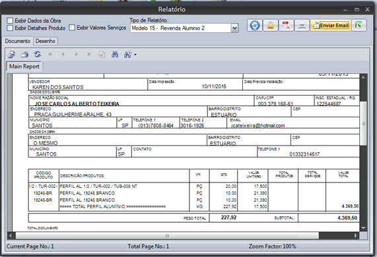Click the zoom binoculars icon
This screenshot has height=257, width=377.
[x=127, y=55]
